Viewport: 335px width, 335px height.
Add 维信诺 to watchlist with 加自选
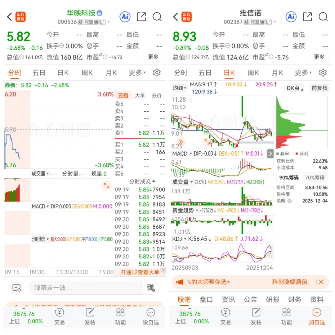pos(317,317)
